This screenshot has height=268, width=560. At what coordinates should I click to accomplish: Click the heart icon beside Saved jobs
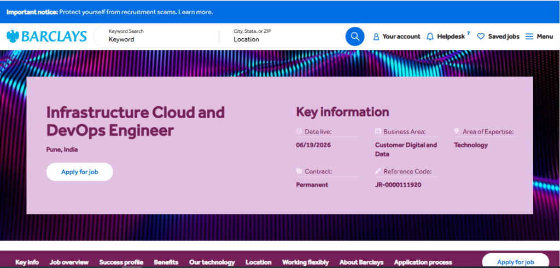coord(481,37)
